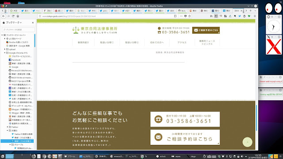Image resolution: width=283 pixels, height=159 pixels.
Task: Go to the Firefox home page icon
Action: [x=18, y=16]
